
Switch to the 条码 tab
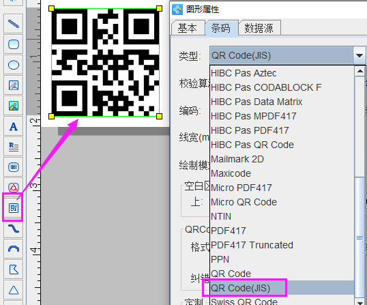(x=221, y=28)
